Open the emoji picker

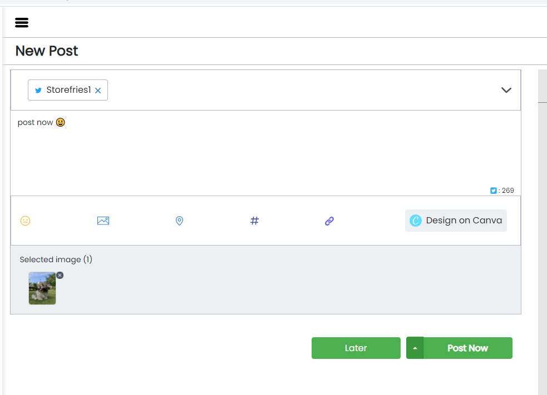coord(26,221)
